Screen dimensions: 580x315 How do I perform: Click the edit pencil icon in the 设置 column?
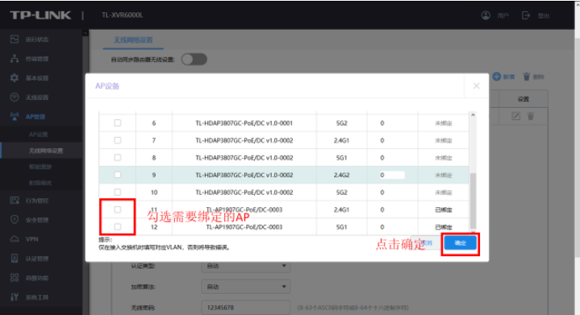(515, 116)
